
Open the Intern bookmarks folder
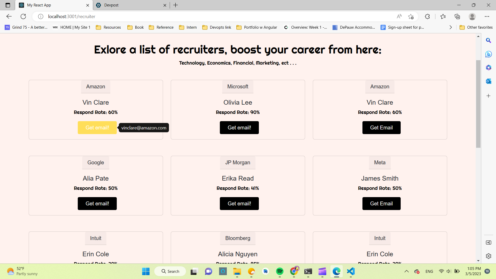[x=188, y=27]
